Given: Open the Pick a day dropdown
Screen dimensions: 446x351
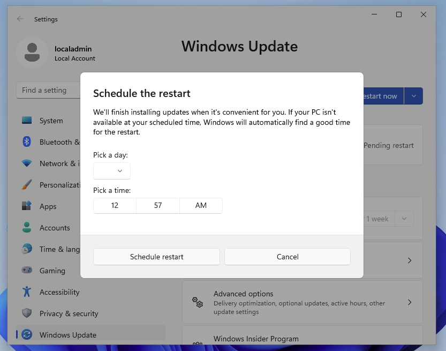Looking at the screenshot, I should (x=112, y=171).
